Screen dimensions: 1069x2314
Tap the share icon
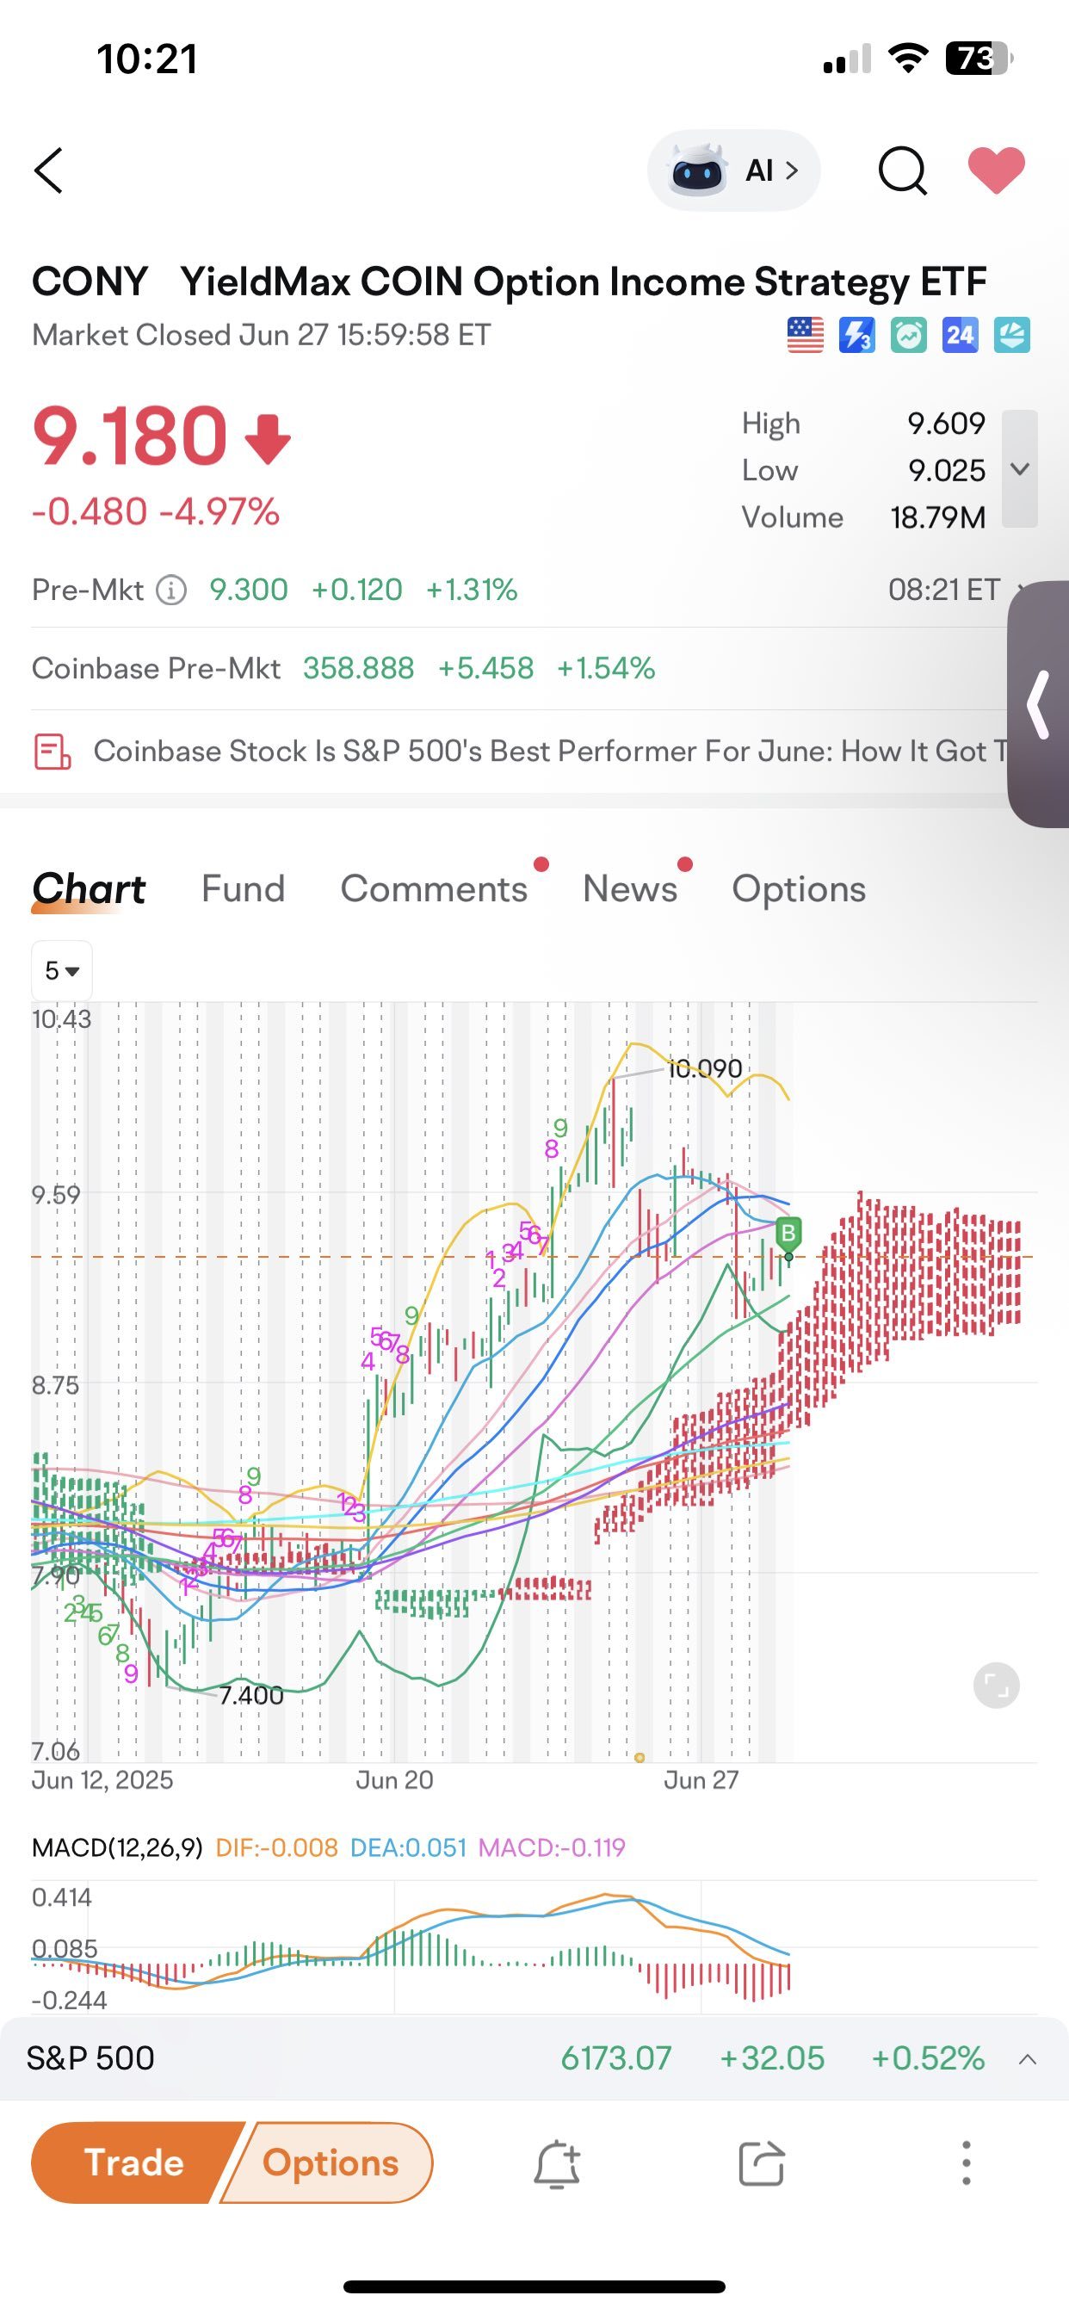click(x=762, y=2163)
